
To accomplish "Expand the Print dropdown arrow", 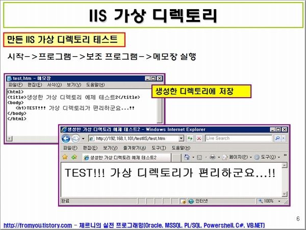I will (x=219, y=157).
